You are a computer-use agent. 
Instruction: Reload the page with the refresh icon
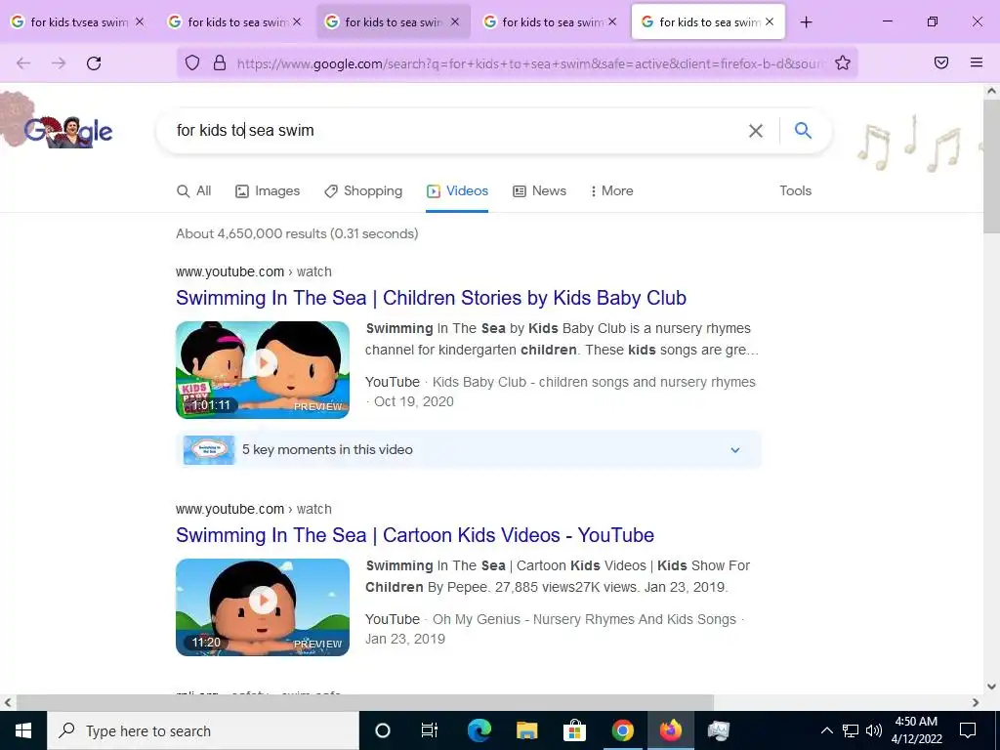pos(94,63)
